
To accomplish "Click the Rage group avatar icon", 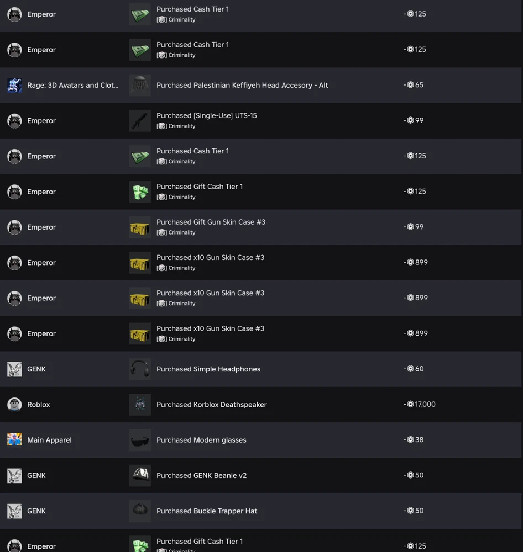I will pos(14,86).
